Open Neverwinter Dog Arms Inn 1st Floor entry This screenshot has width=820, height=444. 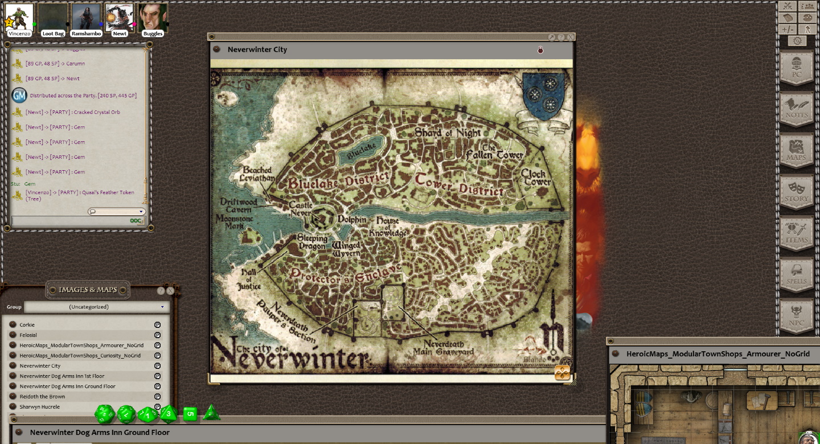[62, 376]
